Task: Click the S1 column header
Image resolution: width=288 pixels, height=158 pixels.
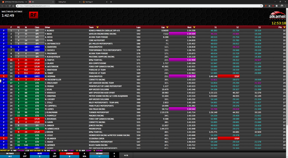Action: tap(216, 27)
